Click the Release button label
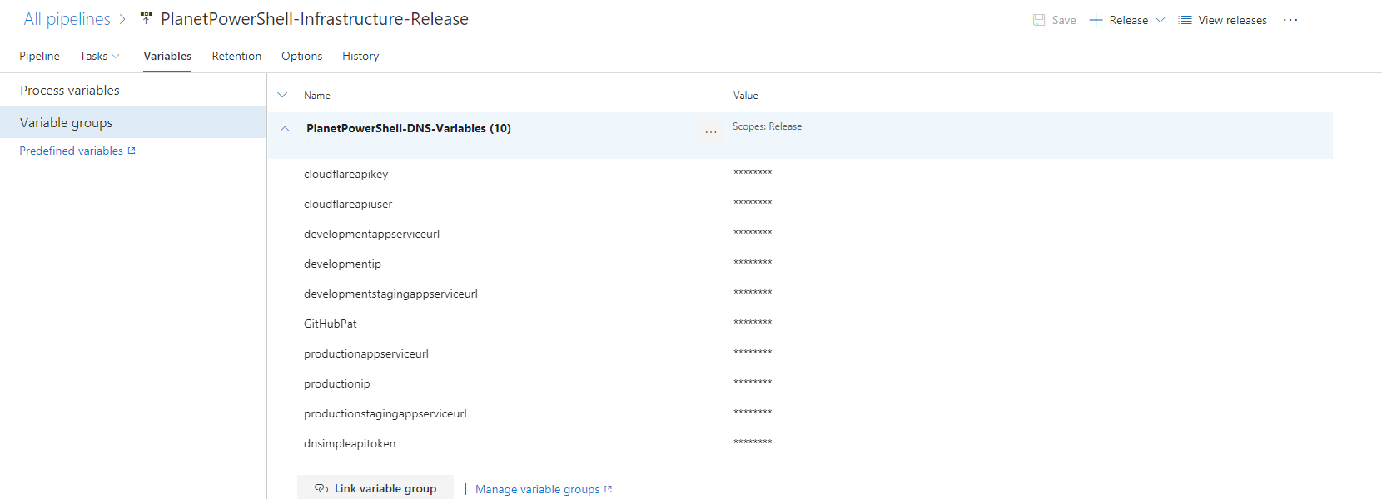This screenshot has height=499, width=1382. (x=1128, y=20)
